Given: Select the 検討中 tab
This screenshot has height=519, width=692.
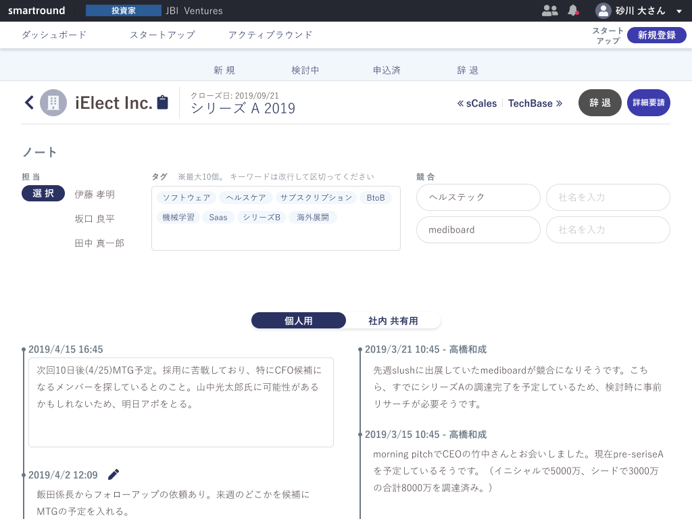Looking at the screenshot, I should pyautogui.click(x=305, y=70).
